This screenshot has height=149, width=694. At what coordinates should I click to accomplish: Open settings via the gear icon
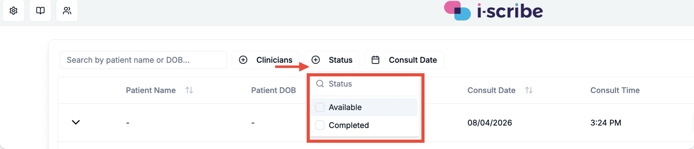(x=13, y=11)
